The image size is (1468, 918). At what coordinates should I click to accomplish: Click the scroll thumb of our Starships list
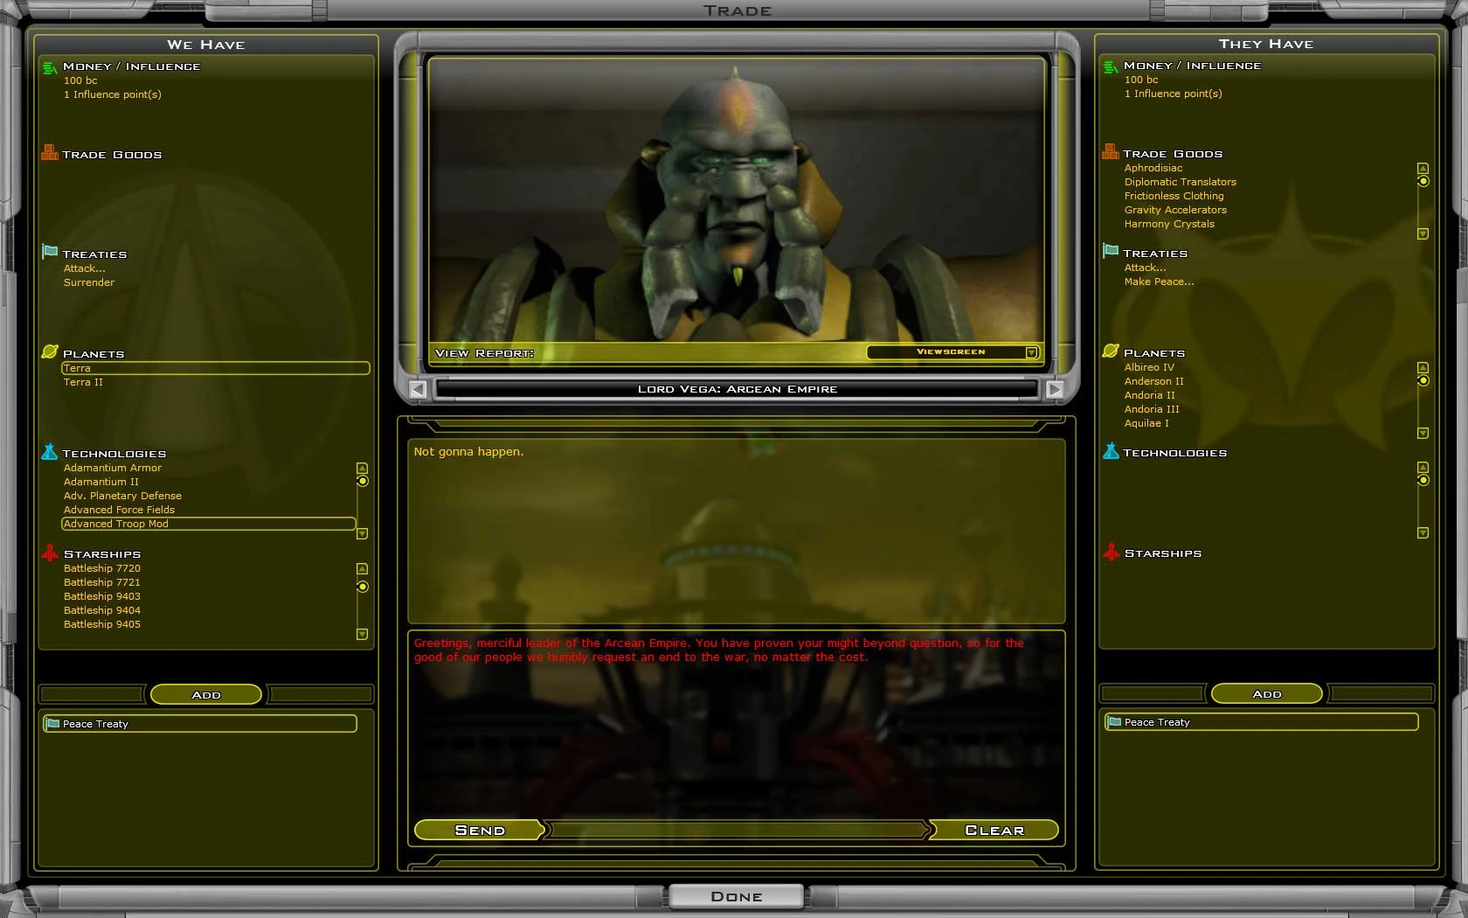point(362,587)
